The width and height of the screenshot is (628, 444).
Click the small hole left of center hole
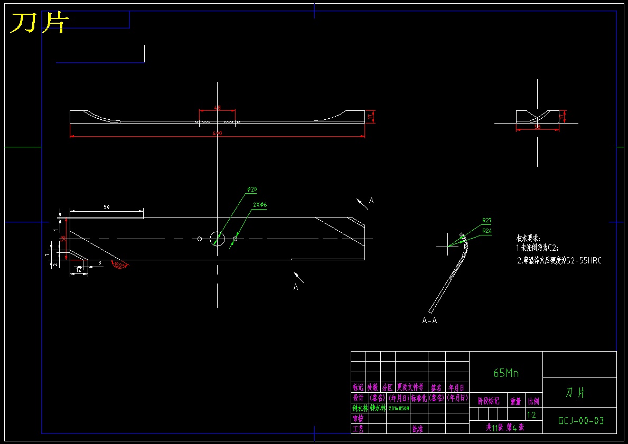pos(200,239)
